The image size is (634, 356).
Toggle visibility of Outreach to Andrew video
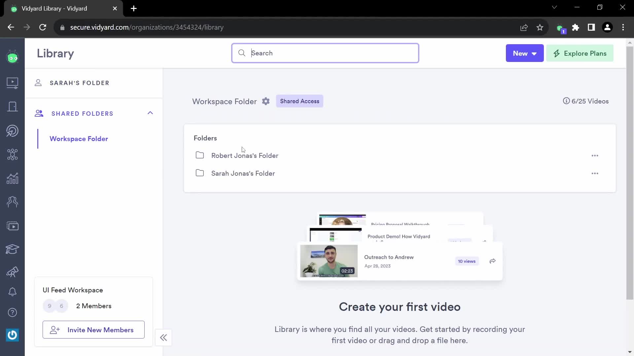click(x=493, y=261)
